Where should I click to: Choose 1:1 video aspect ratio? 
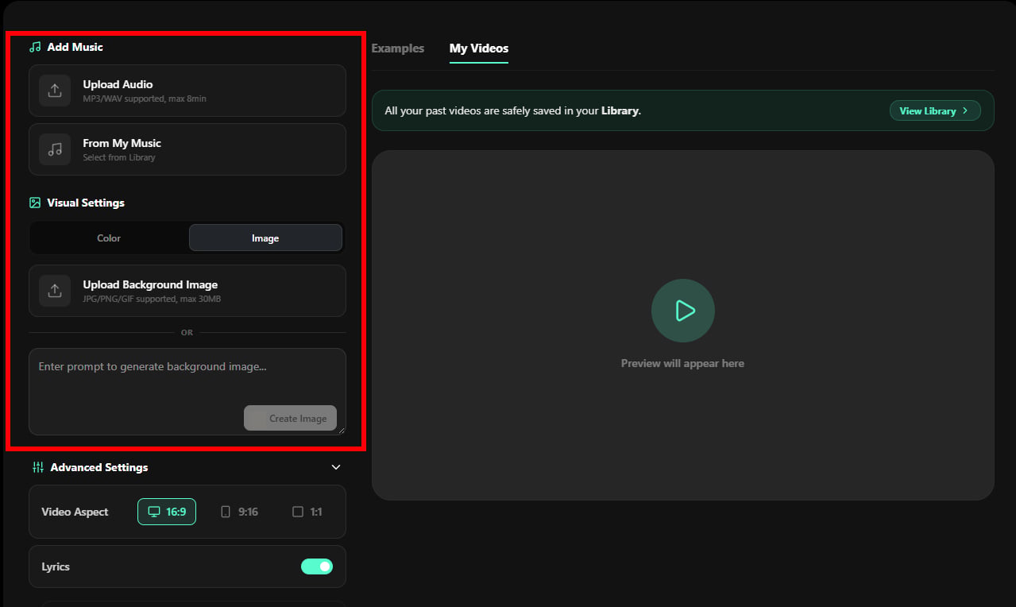tap(307, 512)
